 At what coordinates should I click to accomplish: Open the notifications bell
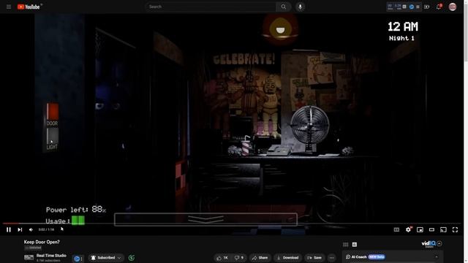coord(439,7)
